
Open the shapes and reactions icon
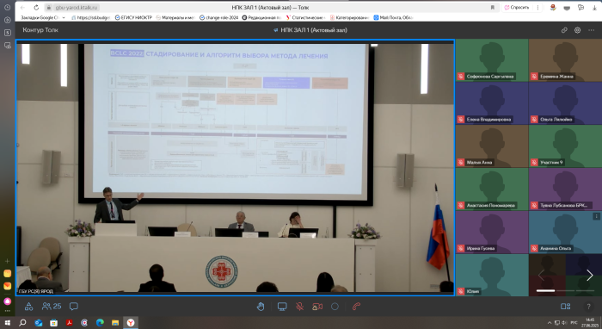(x=28, y=307)
